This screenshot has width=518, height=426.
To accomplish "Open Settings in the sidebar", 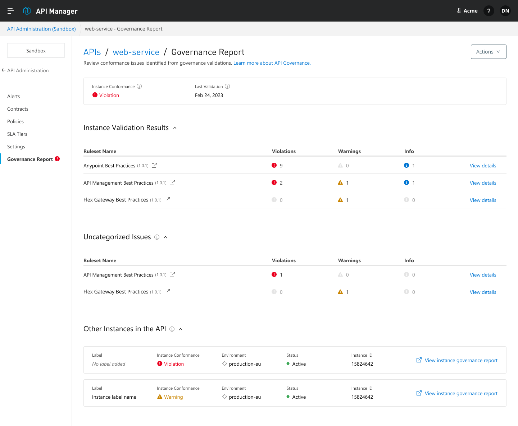I will point(16,147).
